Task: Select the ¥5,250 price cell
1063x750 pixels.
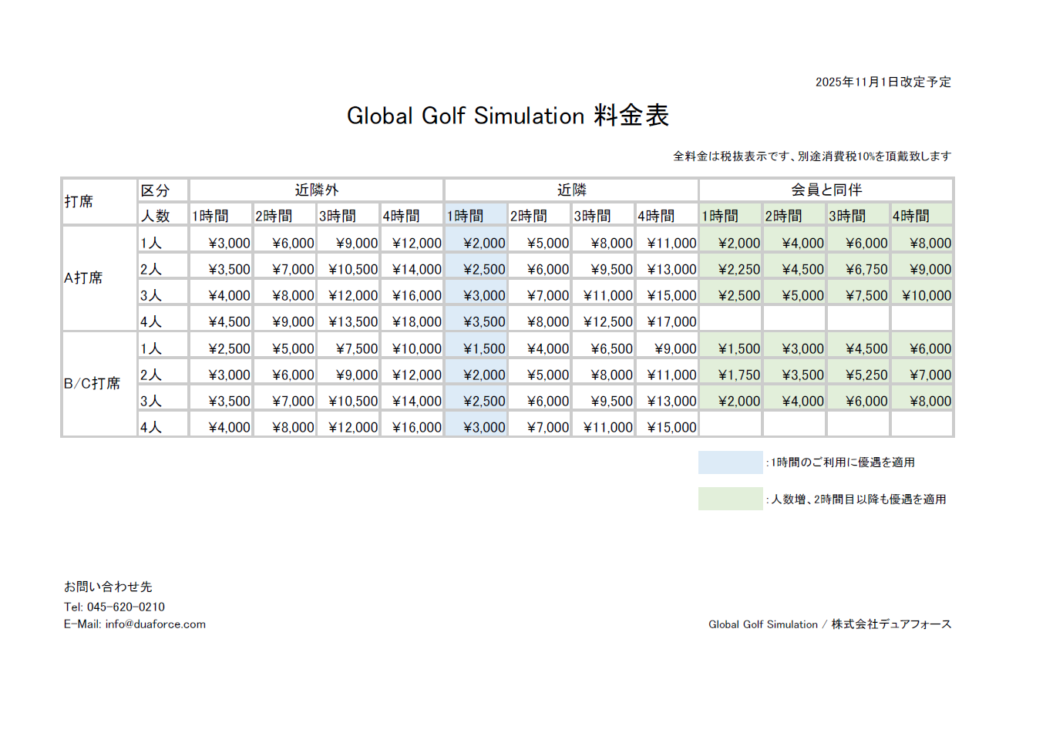Action: click(866, 375)
